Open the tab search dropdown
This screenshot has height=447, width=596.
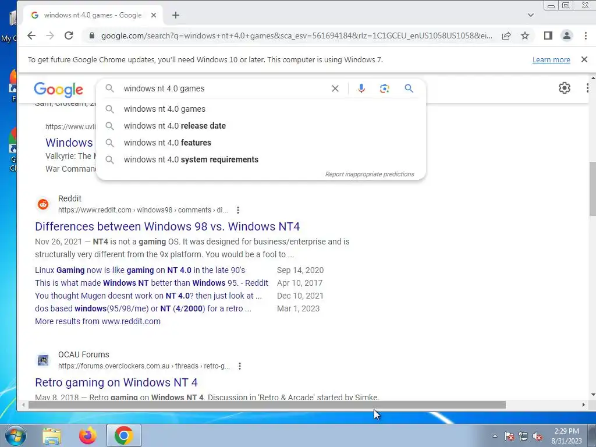(531, 15)
